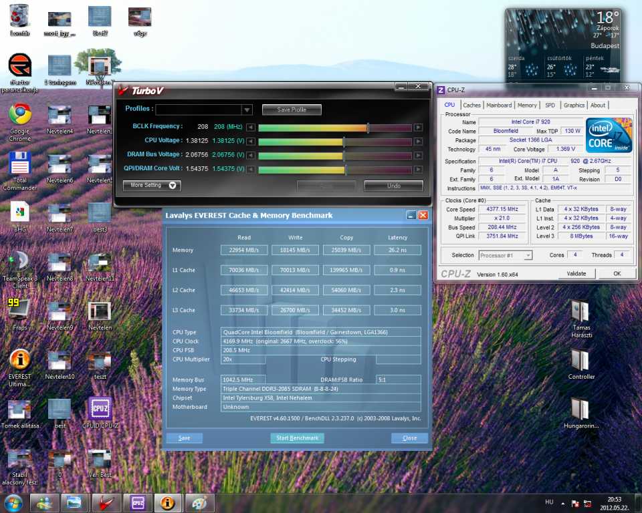Click the Windows Start orb
Screen dimensions: 642x513
coord(13,503)
